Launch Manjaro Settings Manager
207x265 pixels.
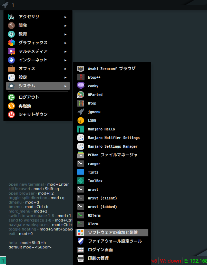click(x=112, y=146)
